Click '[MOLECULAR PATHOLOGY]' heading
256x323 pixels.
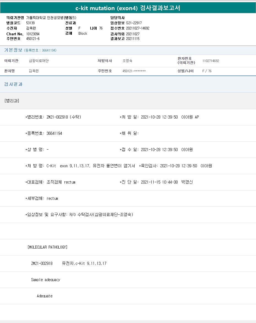[x=47, y=247]
